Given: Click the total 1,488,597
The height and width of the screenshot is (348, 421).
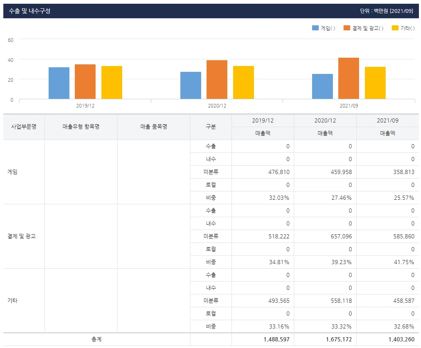Looking at the screenshot, I should (x=276, y=339).
